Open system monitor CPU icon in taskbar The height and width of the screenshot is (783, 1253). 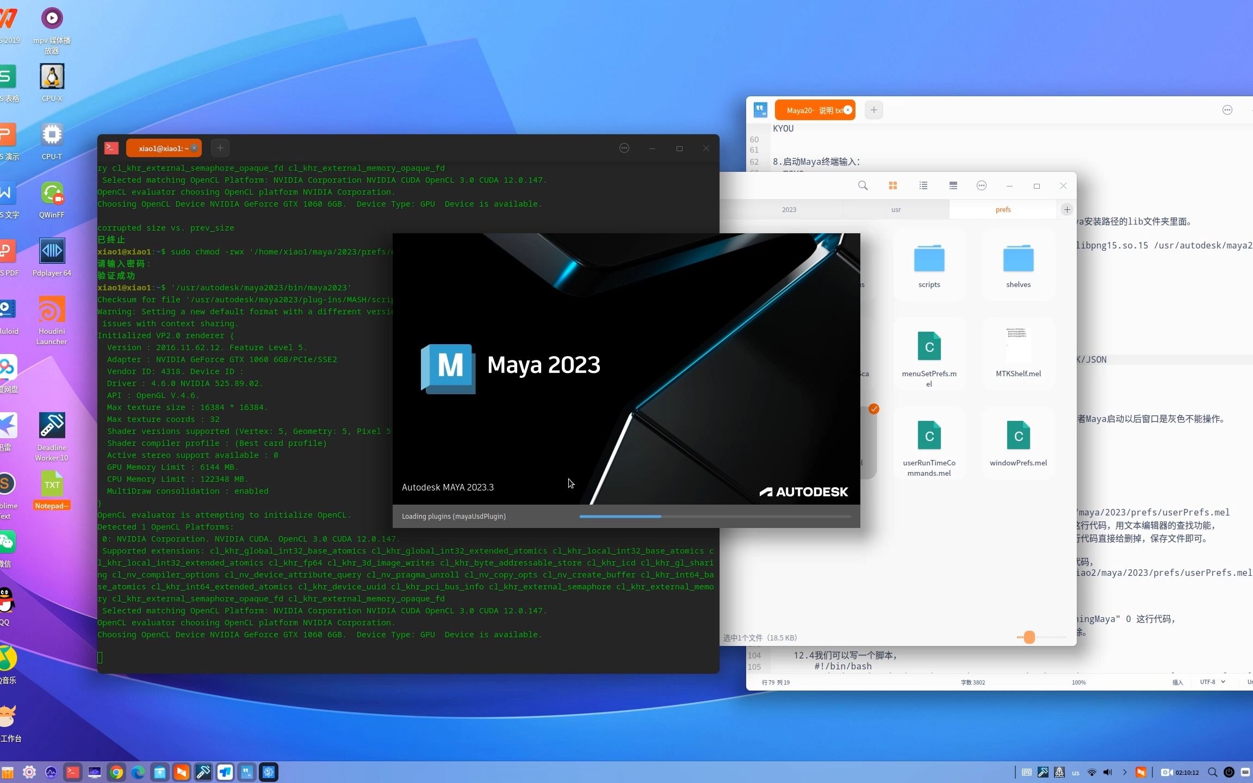51,772
